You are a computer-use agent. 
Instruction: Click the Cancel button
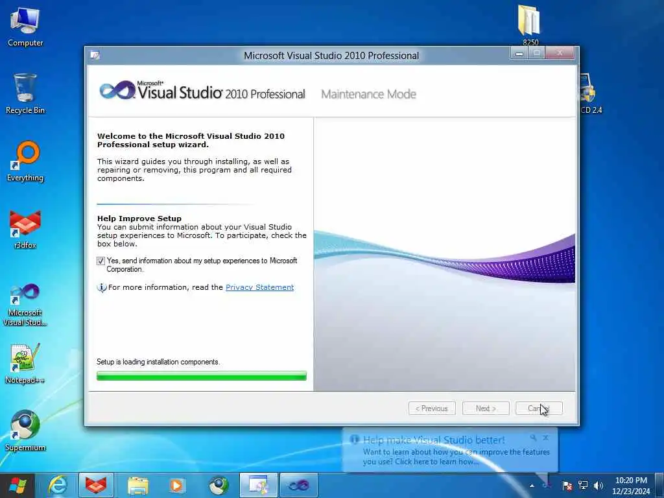tap(539, 409)
